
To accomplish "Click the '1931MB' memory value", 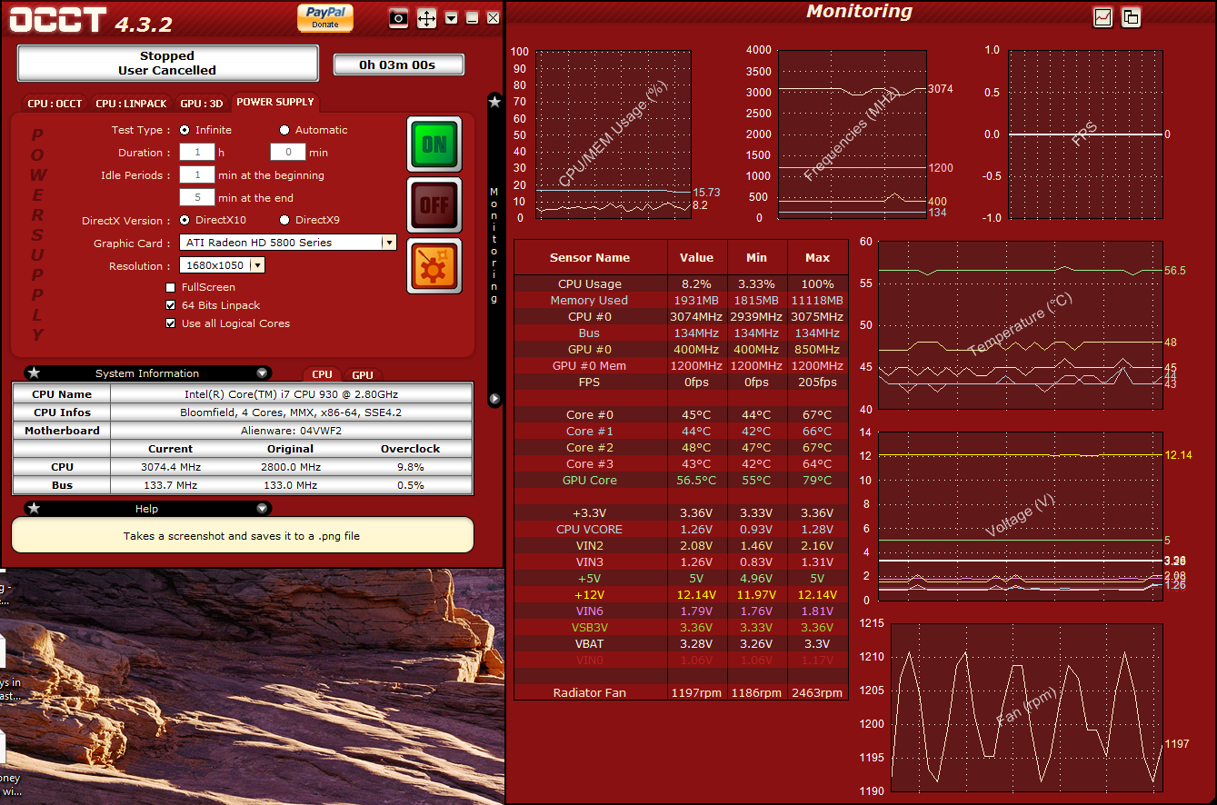I will point(697,300).
